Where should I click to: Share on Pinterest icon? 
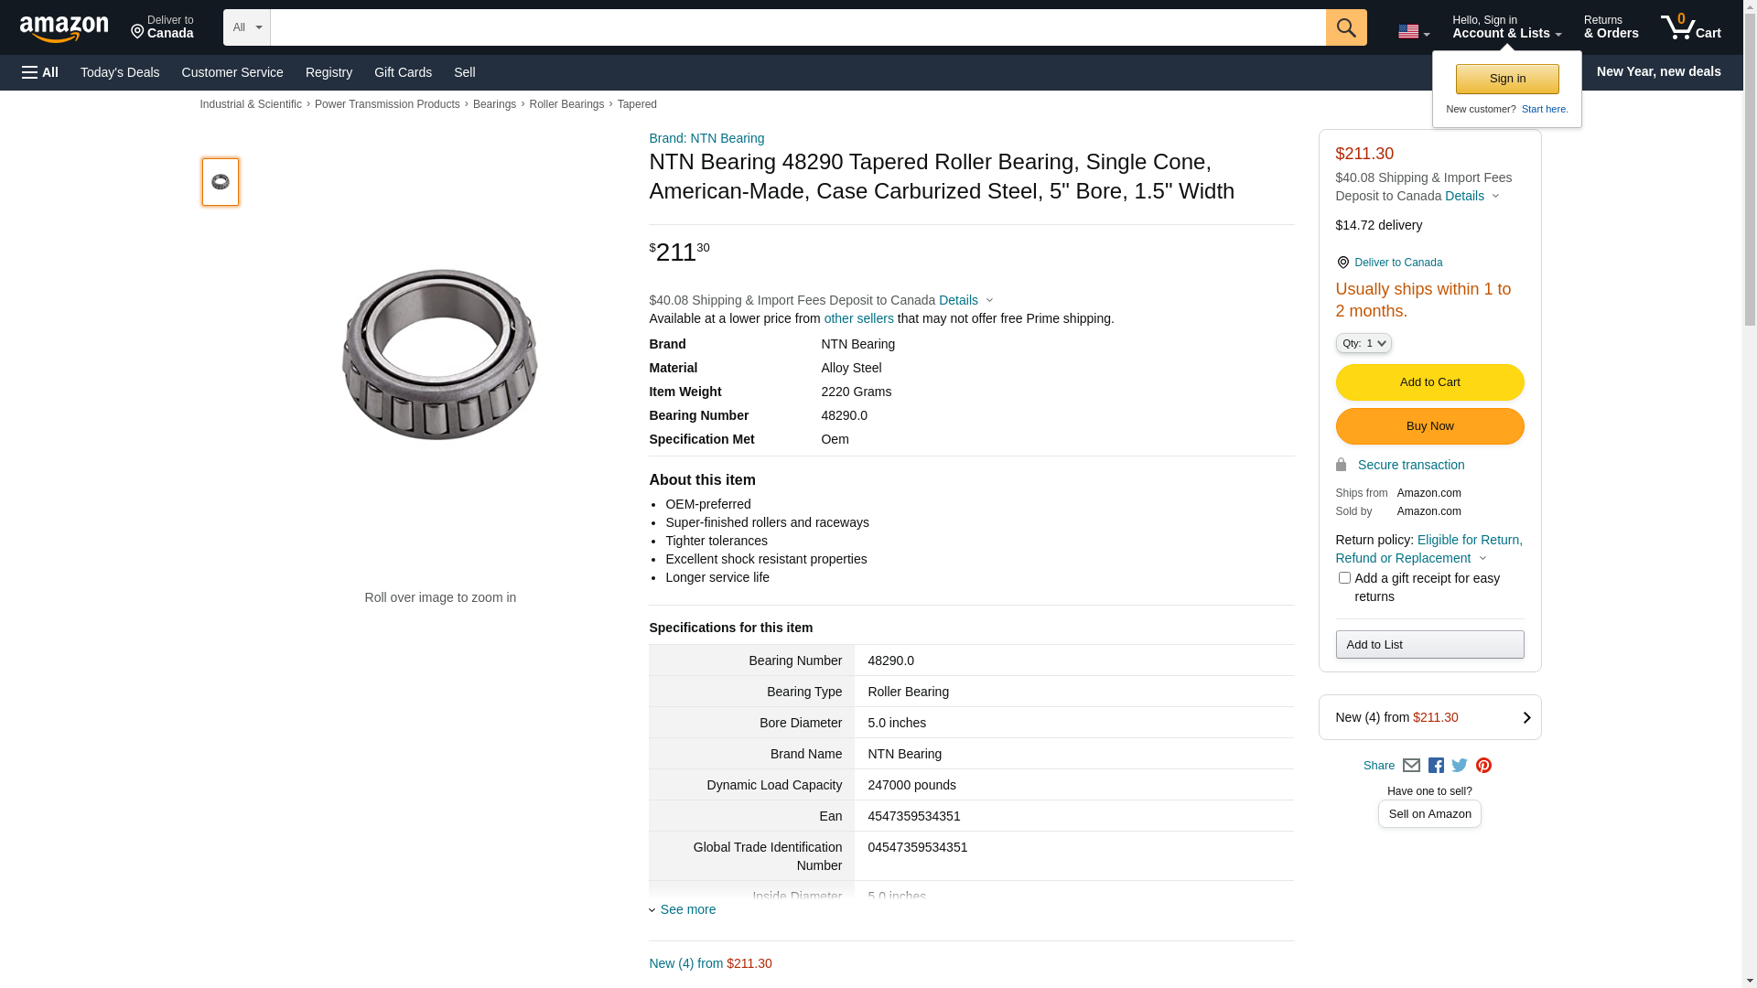tap(1483, 766)
